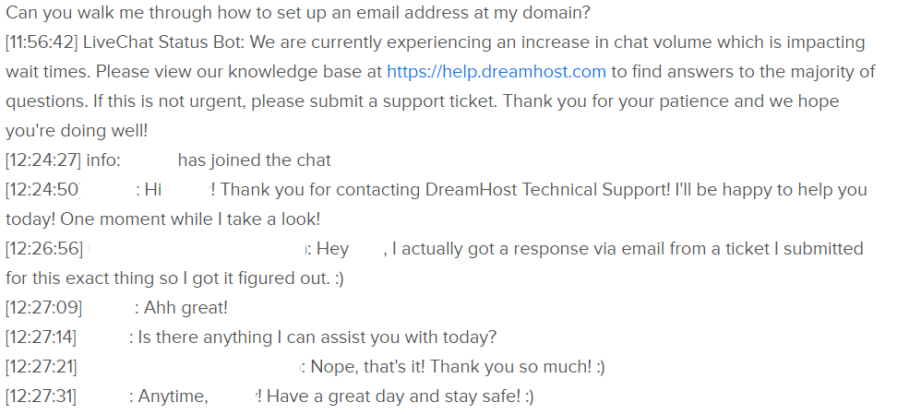Click the 12:27:31 timestamp
The width and height of the screenshot is (909, 414).
41,396
